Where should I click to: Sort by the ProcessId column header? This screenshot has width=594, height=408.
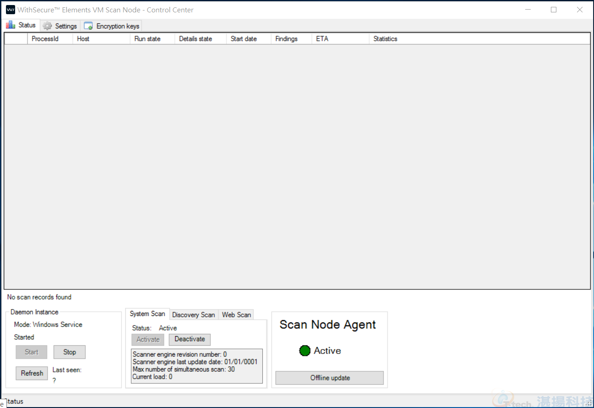(50, 39)
